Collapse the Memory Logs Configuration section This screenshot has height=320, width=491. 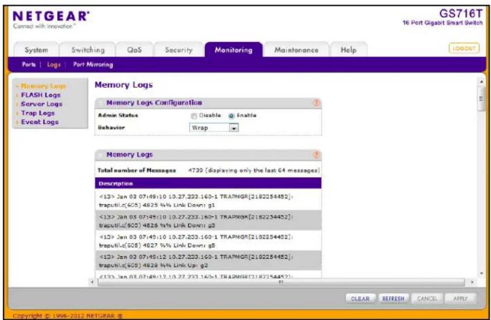(x=101, y=102)
